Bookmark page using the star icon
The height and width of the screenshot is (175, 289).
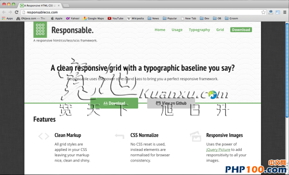click(263, 12)
